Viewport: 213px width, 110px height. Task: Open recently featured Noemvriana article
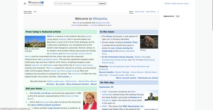tap(71, 81)
